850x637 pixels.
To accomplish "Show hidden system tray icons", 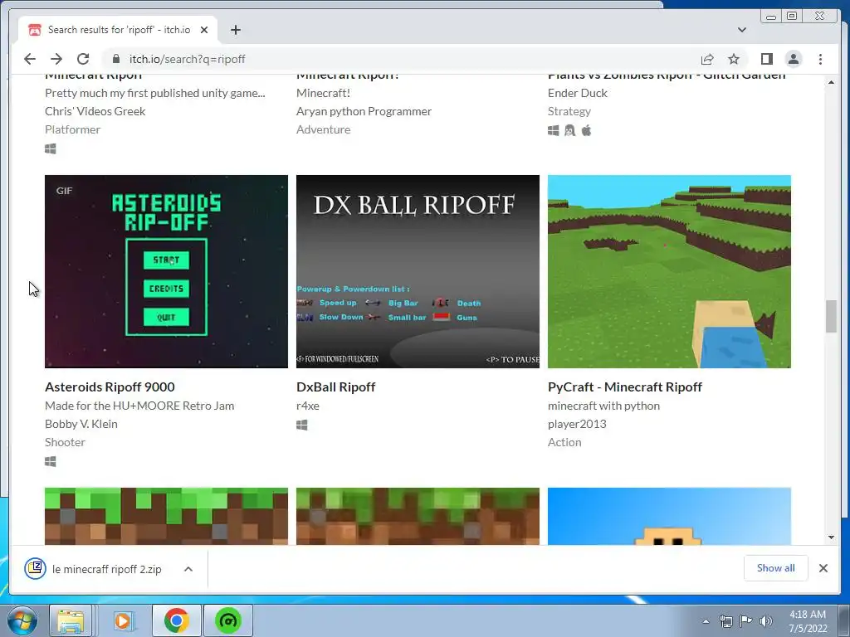I will point(706,621).
